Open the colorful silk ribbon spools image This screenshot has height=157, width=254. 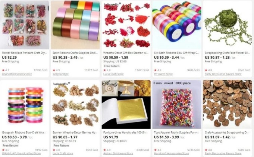(x=177, y=25)
